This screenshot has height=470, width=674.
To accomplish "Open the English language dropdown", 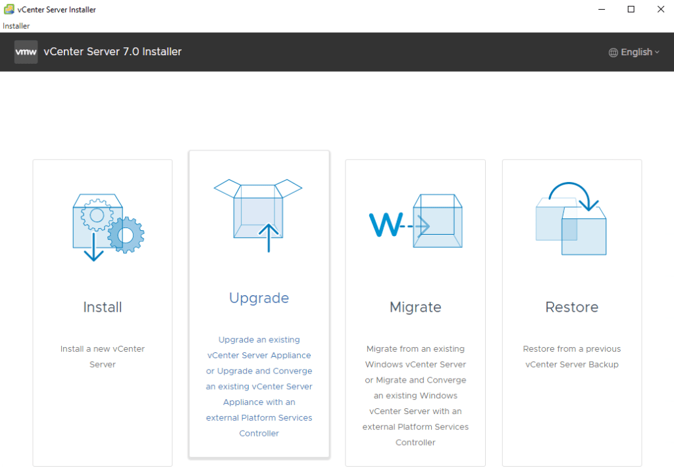I will point(636,53).
